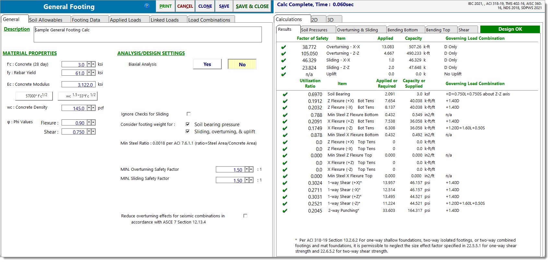The height and width of the screenshot is (262, 550).
Task: Click the Description text field
Action: (x=147, y=34)
